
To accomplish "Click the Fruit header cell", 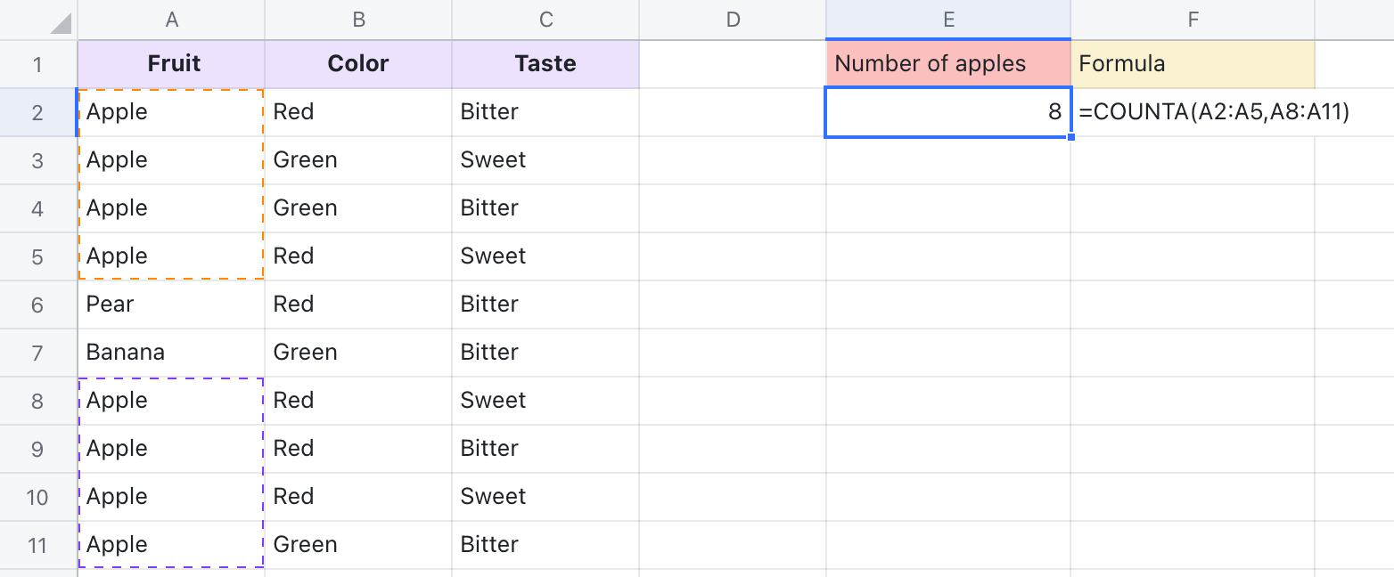I will (x=171, y=63).
